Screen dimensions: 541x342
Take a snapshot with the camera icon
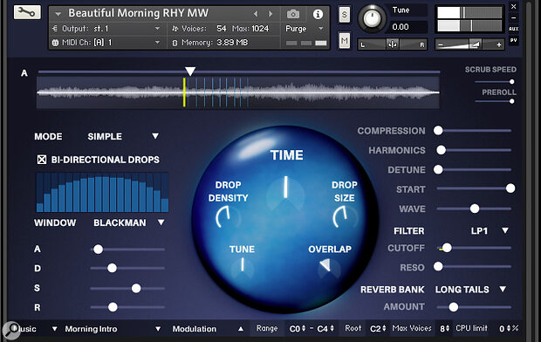point(293,14)
